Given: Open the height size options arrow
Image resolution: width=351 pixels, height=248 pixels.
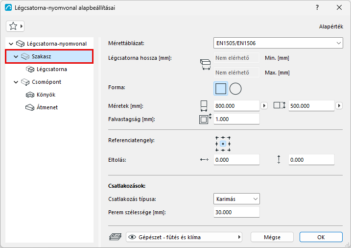Looking at the screenshot, I should [x=339, y=106].
